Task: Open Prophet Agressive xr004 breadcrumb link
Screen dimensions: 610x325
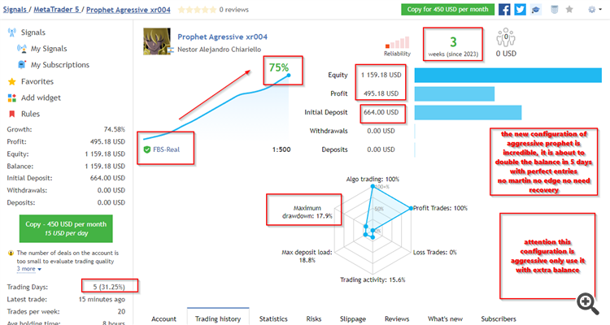Action: 129,10
